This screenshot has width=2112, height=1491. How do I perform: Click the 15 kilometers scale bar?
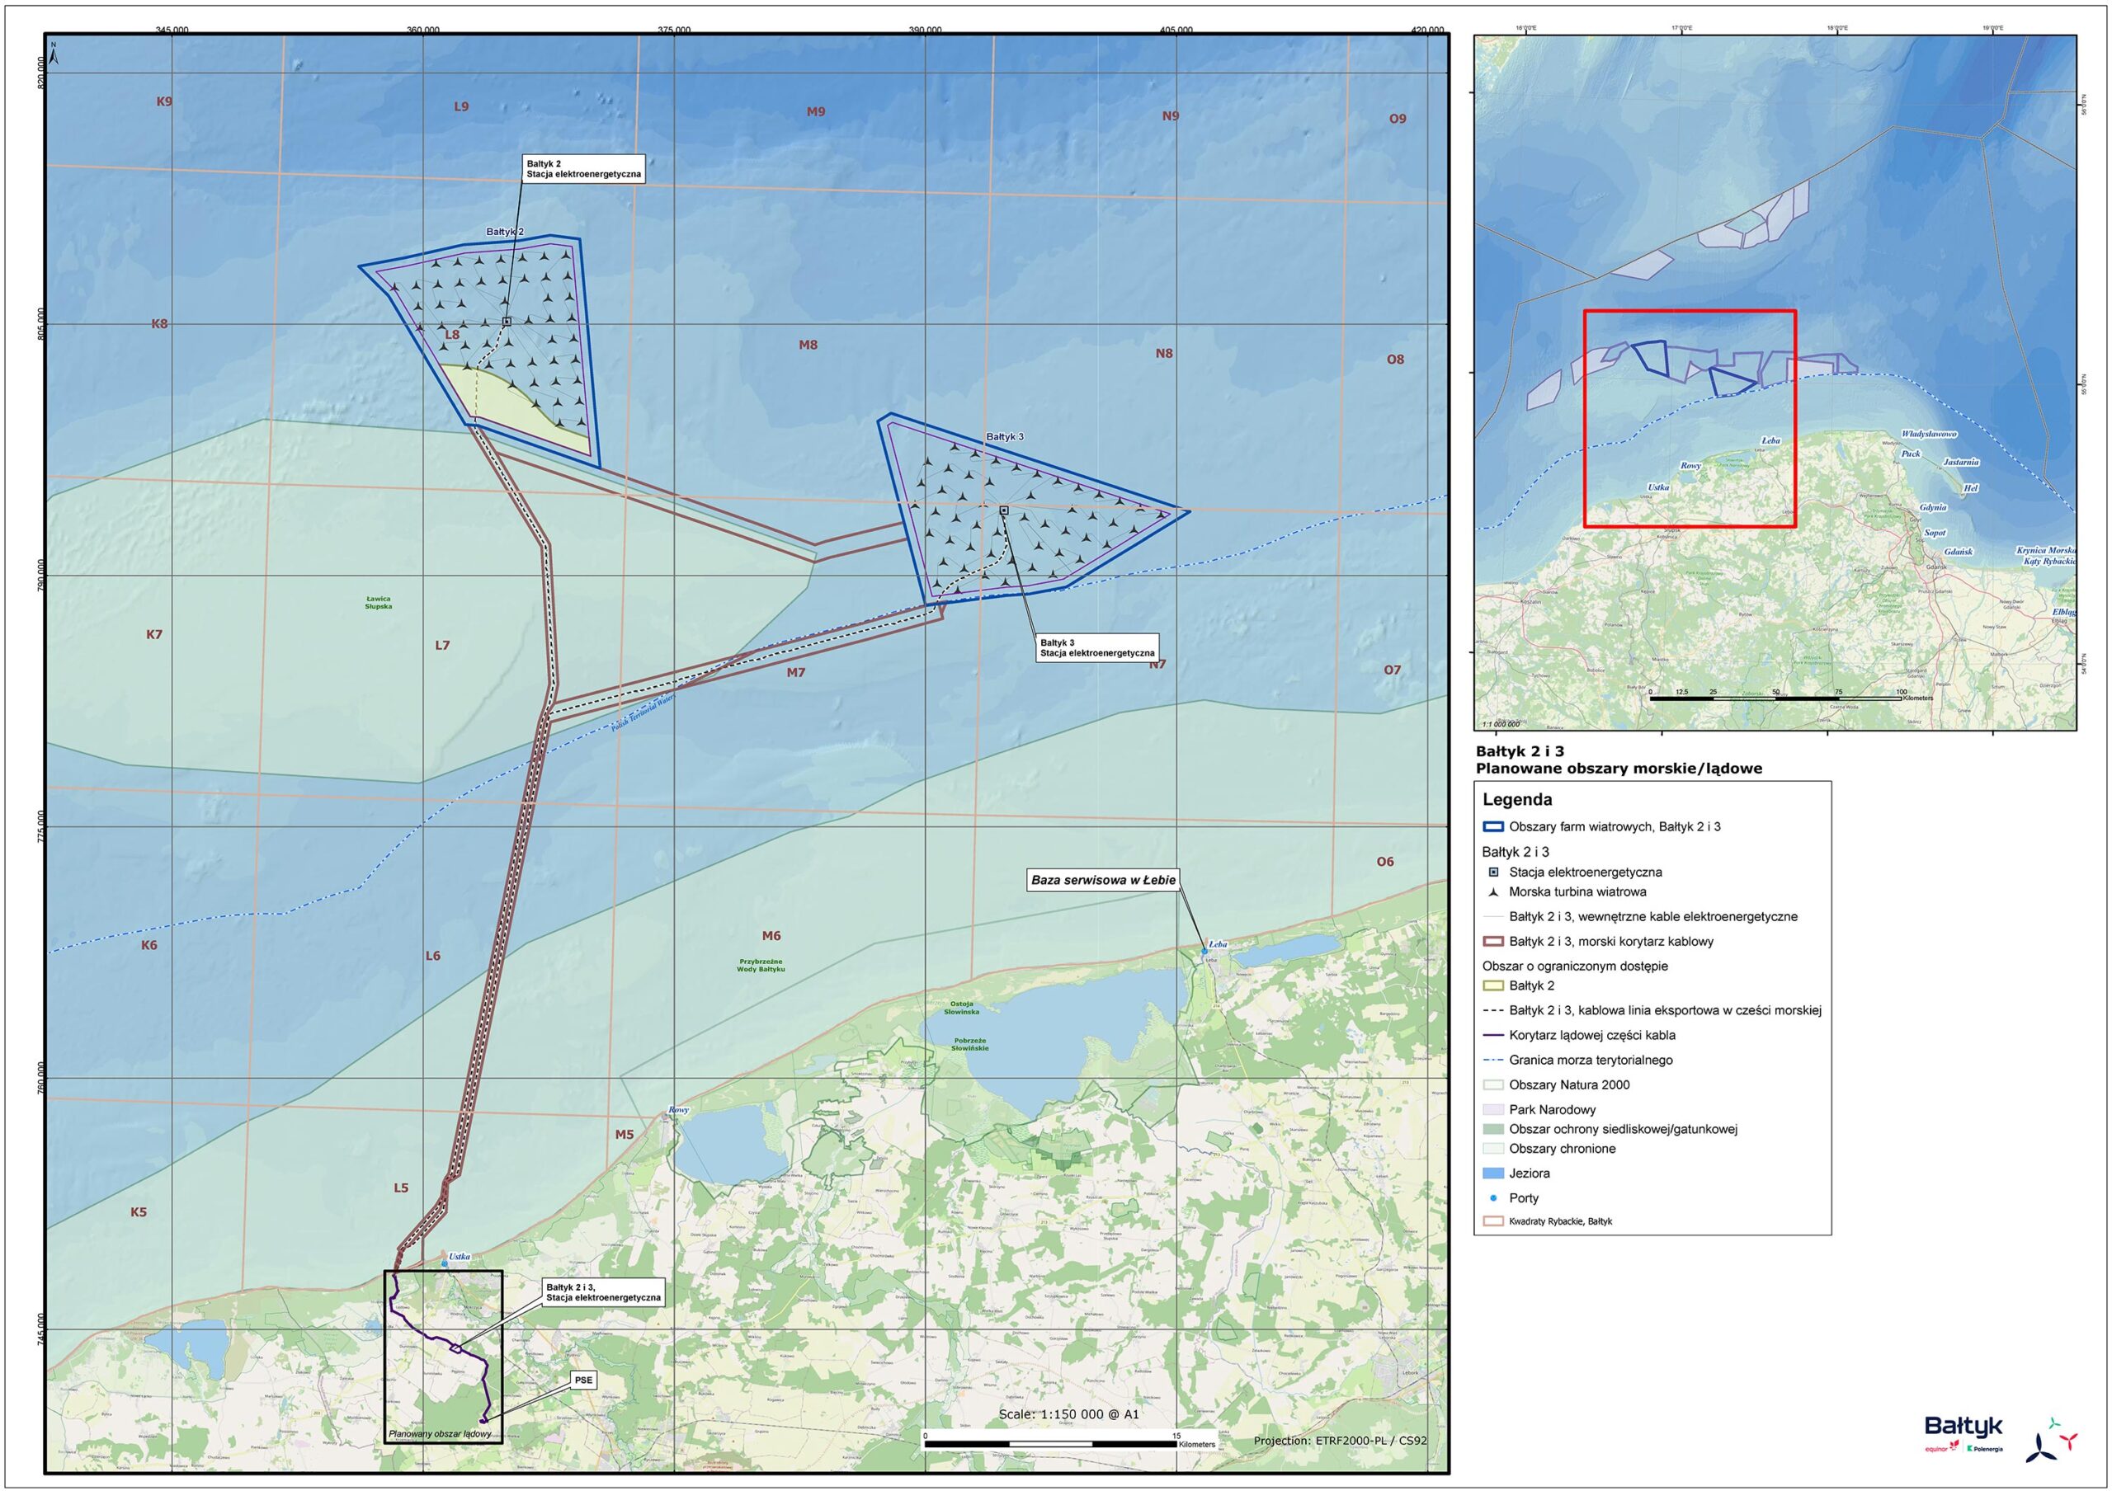pyautogui.click(x=1050, y=1444)
